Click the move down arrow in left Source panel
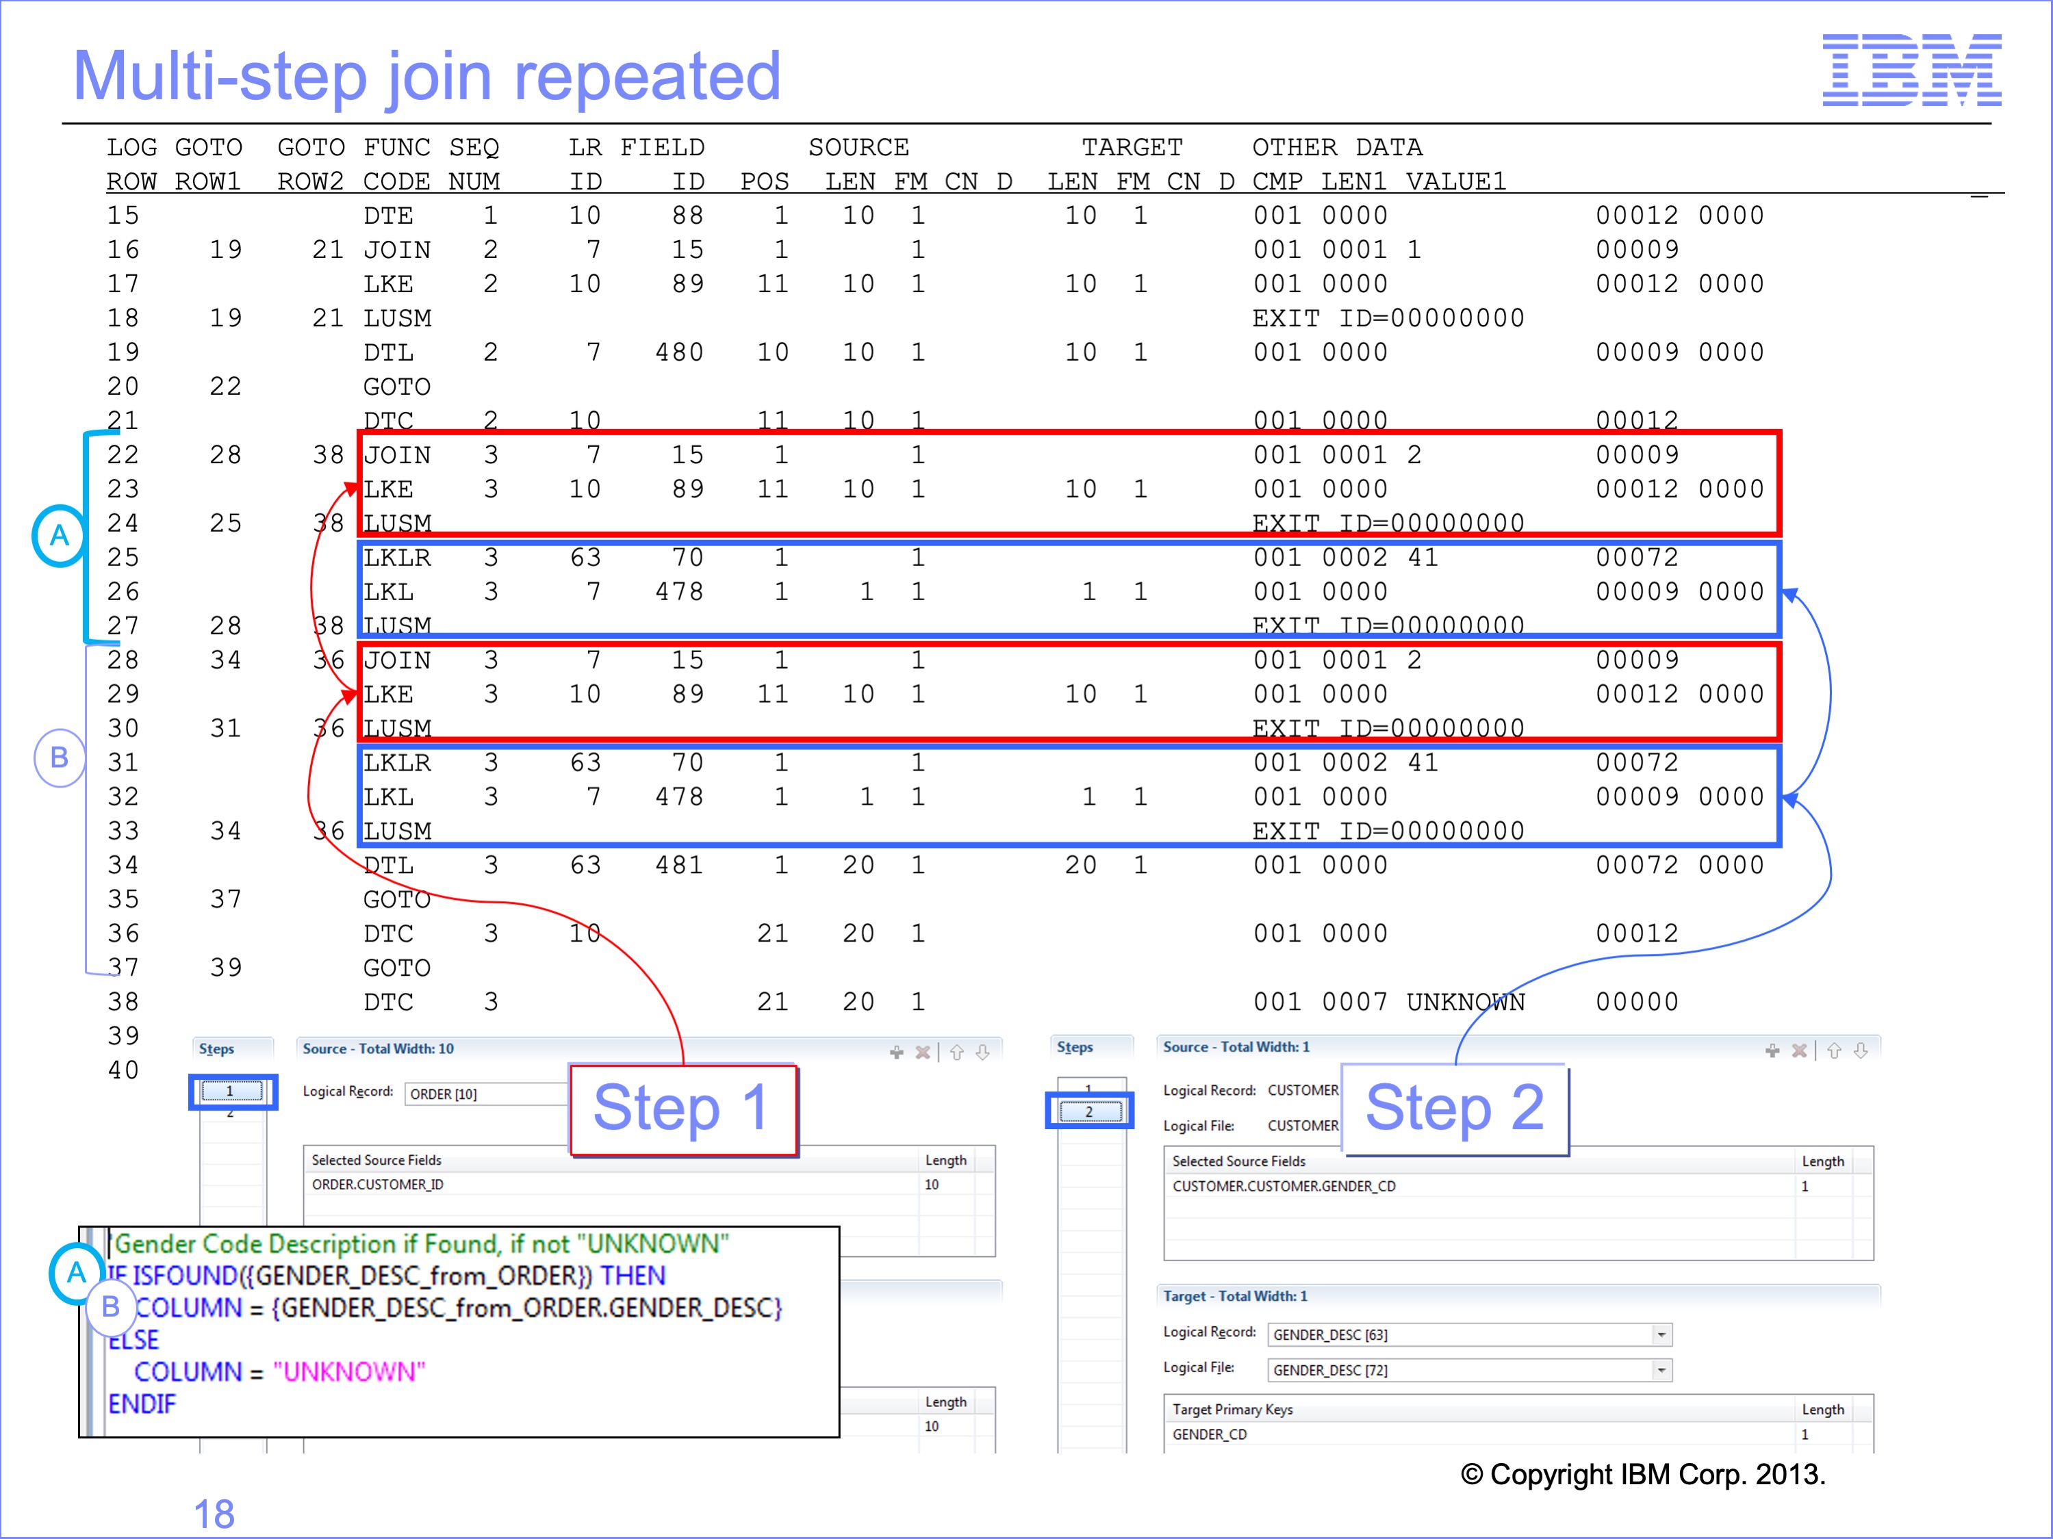Viewport: 2053px width, 1539px height. 983,1052
